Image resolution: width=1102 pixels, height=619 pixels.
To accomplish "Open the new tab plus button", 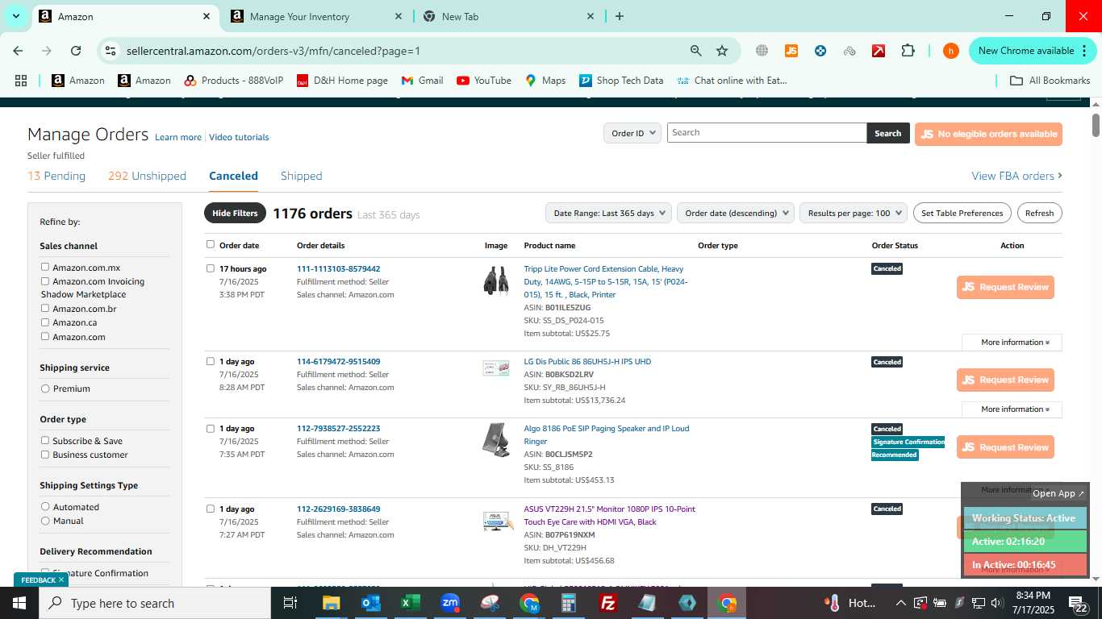I will (620, 16).
